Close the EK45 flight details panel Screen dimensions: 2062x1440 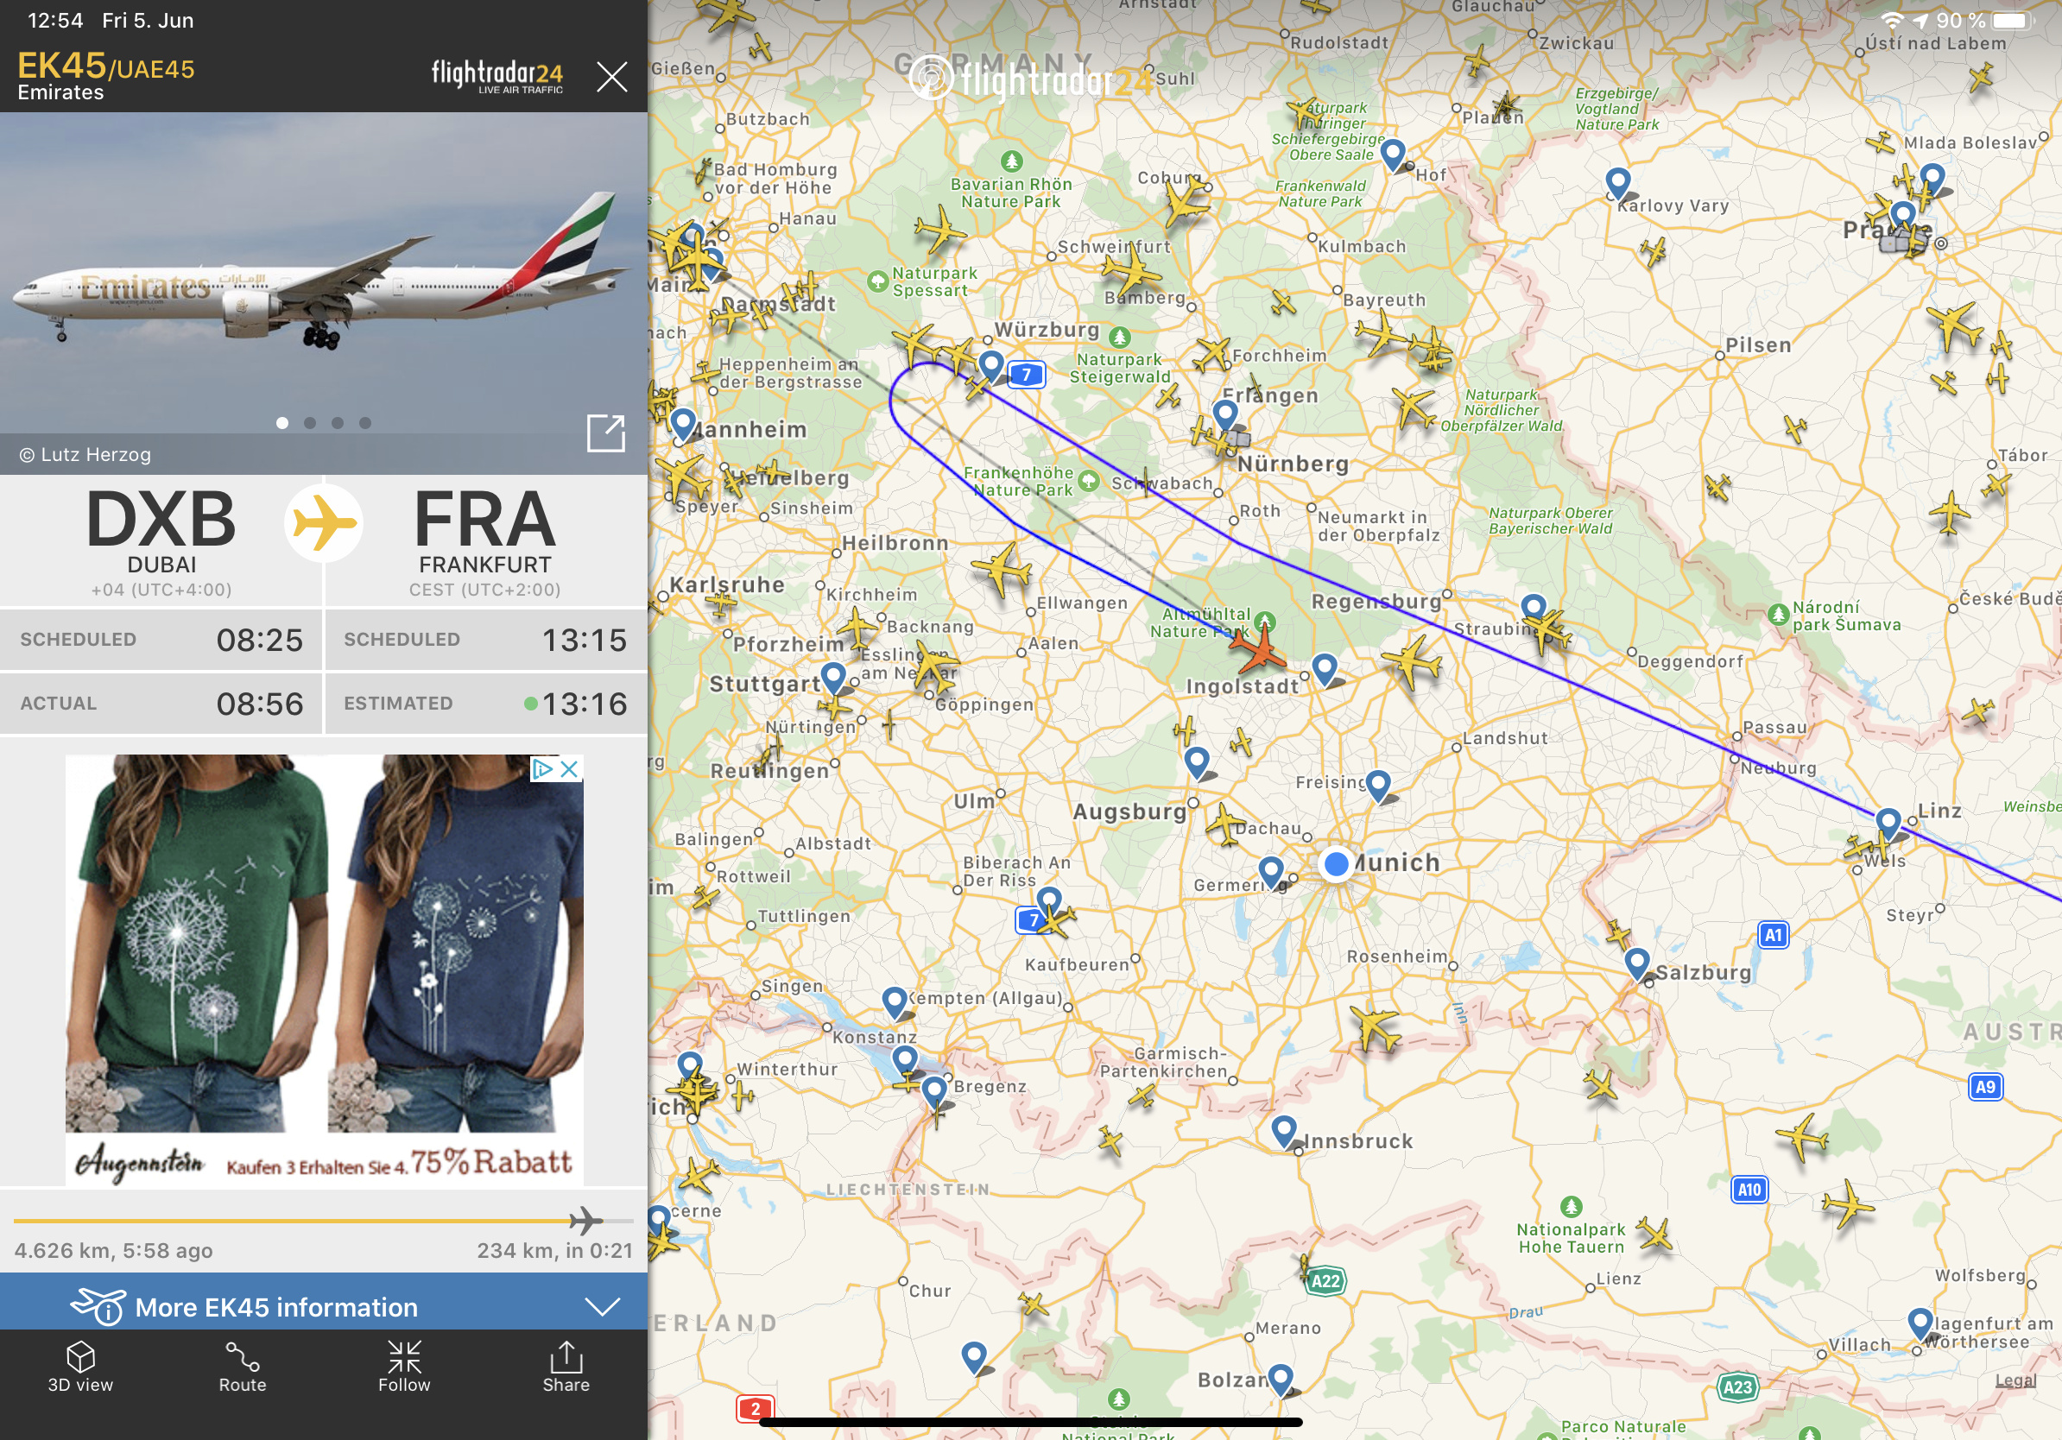point(611,77)
